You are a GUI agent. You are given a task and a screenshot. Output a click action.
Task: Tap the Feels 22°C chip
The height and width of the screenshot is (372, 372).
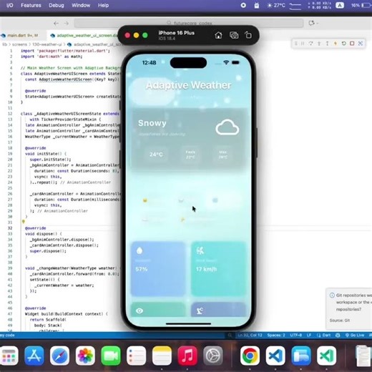(x=190, y=155)
